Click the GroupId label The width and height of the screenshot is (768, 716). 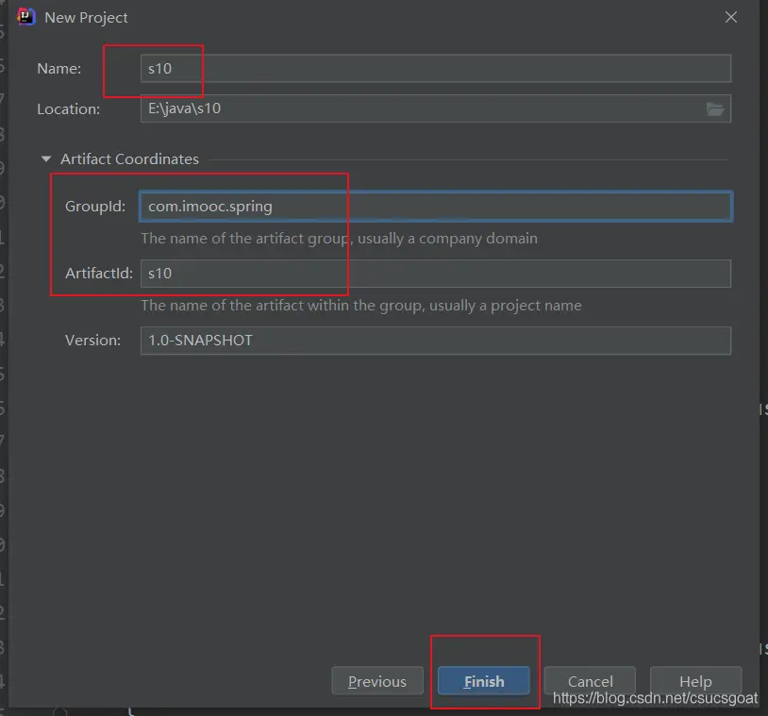94,207
